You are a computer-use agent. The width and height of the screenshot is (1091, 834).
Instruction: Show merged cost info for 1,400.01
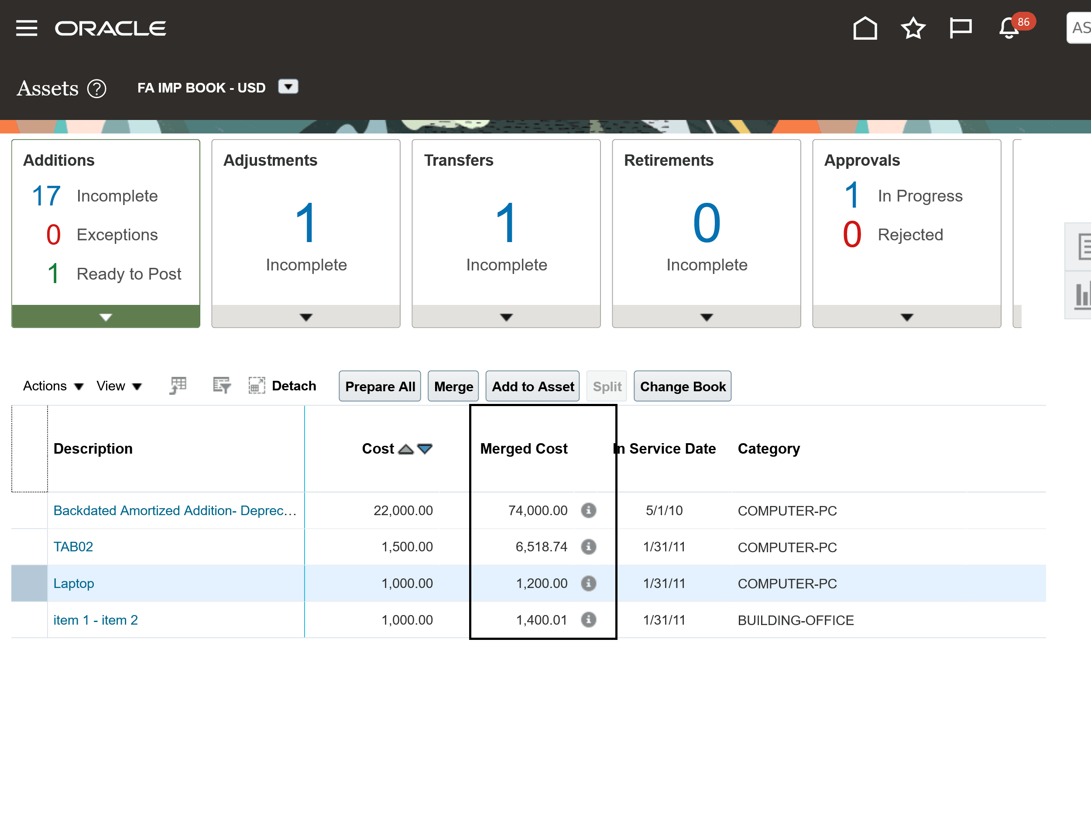click(x=588, y=619)
